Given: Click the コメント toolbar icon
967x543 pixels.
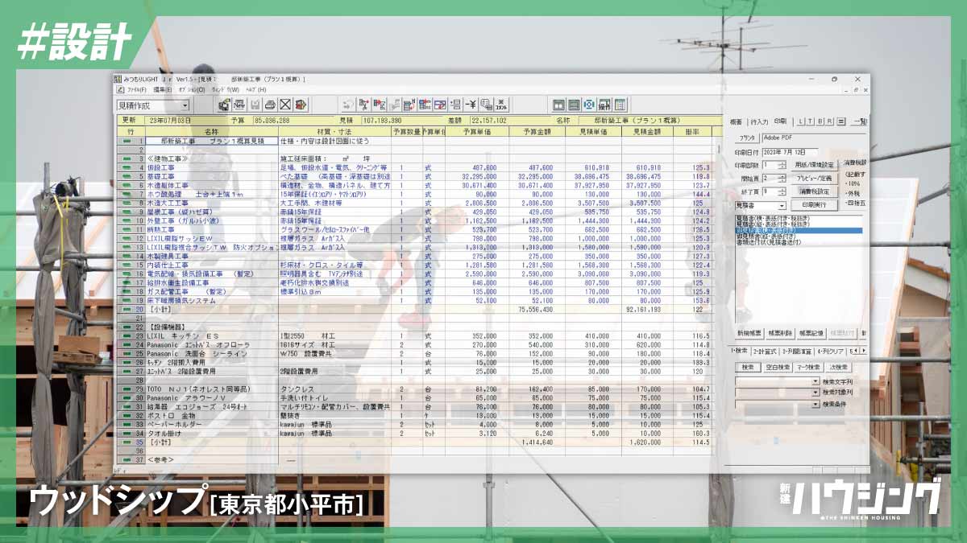Looking at the screenshot, I should click(501, 105).
